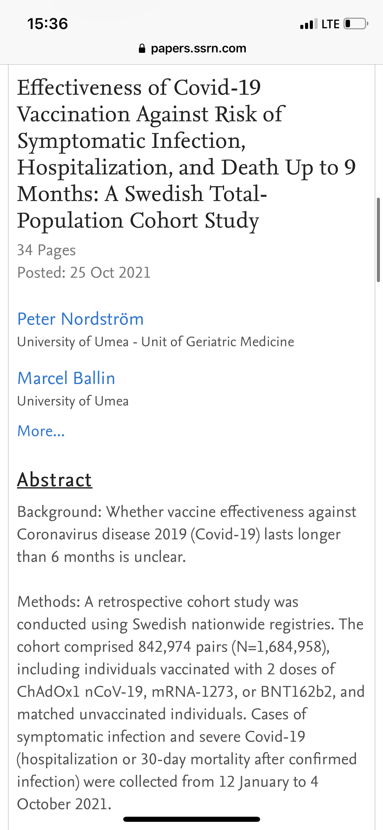Click Marcel Ballin's University of Umea affiliation
Viewport: 383px width, 830px height.
(73, 401)
